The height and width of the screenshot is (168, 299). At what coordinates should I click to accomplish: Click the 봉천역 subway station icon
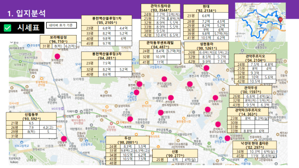[x=122, y=127]
